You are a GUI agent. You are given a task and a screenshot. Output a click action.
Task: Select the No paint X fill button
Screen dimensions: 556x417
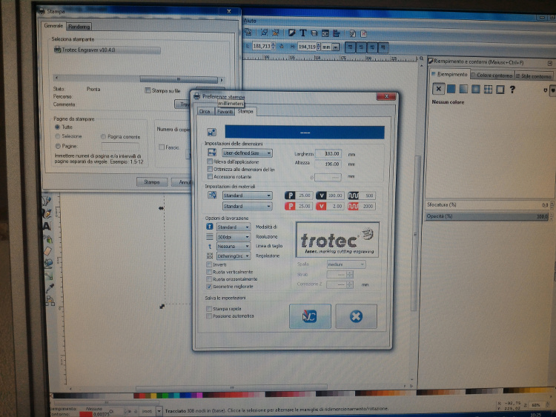[439, 89]
